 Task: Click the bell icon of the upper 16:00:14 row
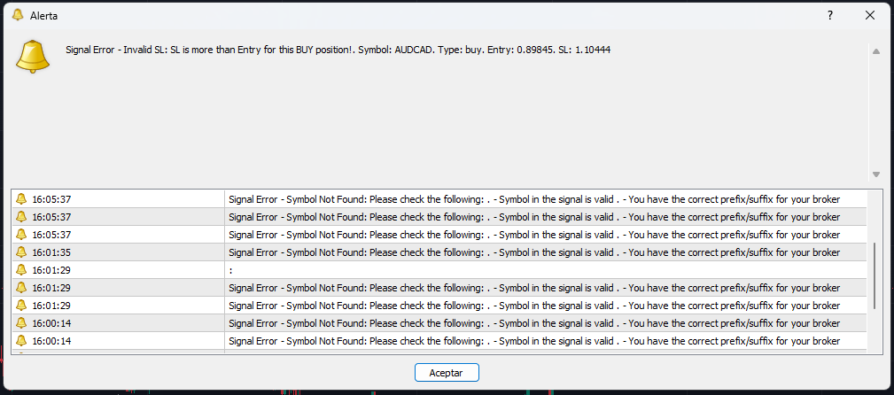pyautogui.click(x=21, y=322)
